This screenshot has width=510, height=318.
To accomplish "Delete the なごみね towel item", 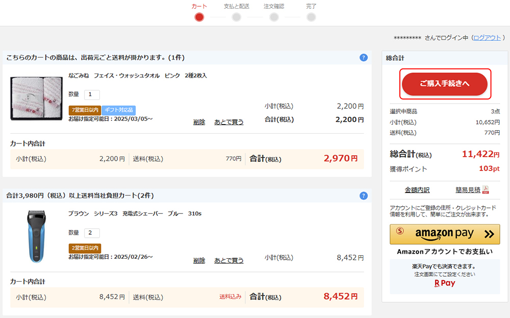I will point(199,122).
